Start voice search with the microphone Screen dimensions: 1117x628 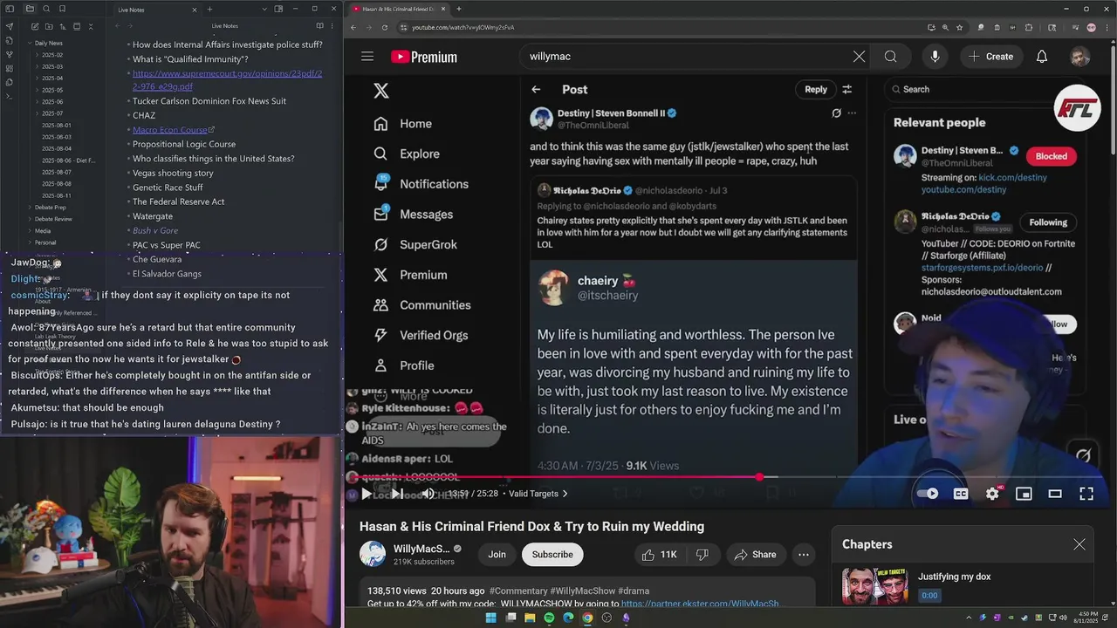(x=935, y=57)
